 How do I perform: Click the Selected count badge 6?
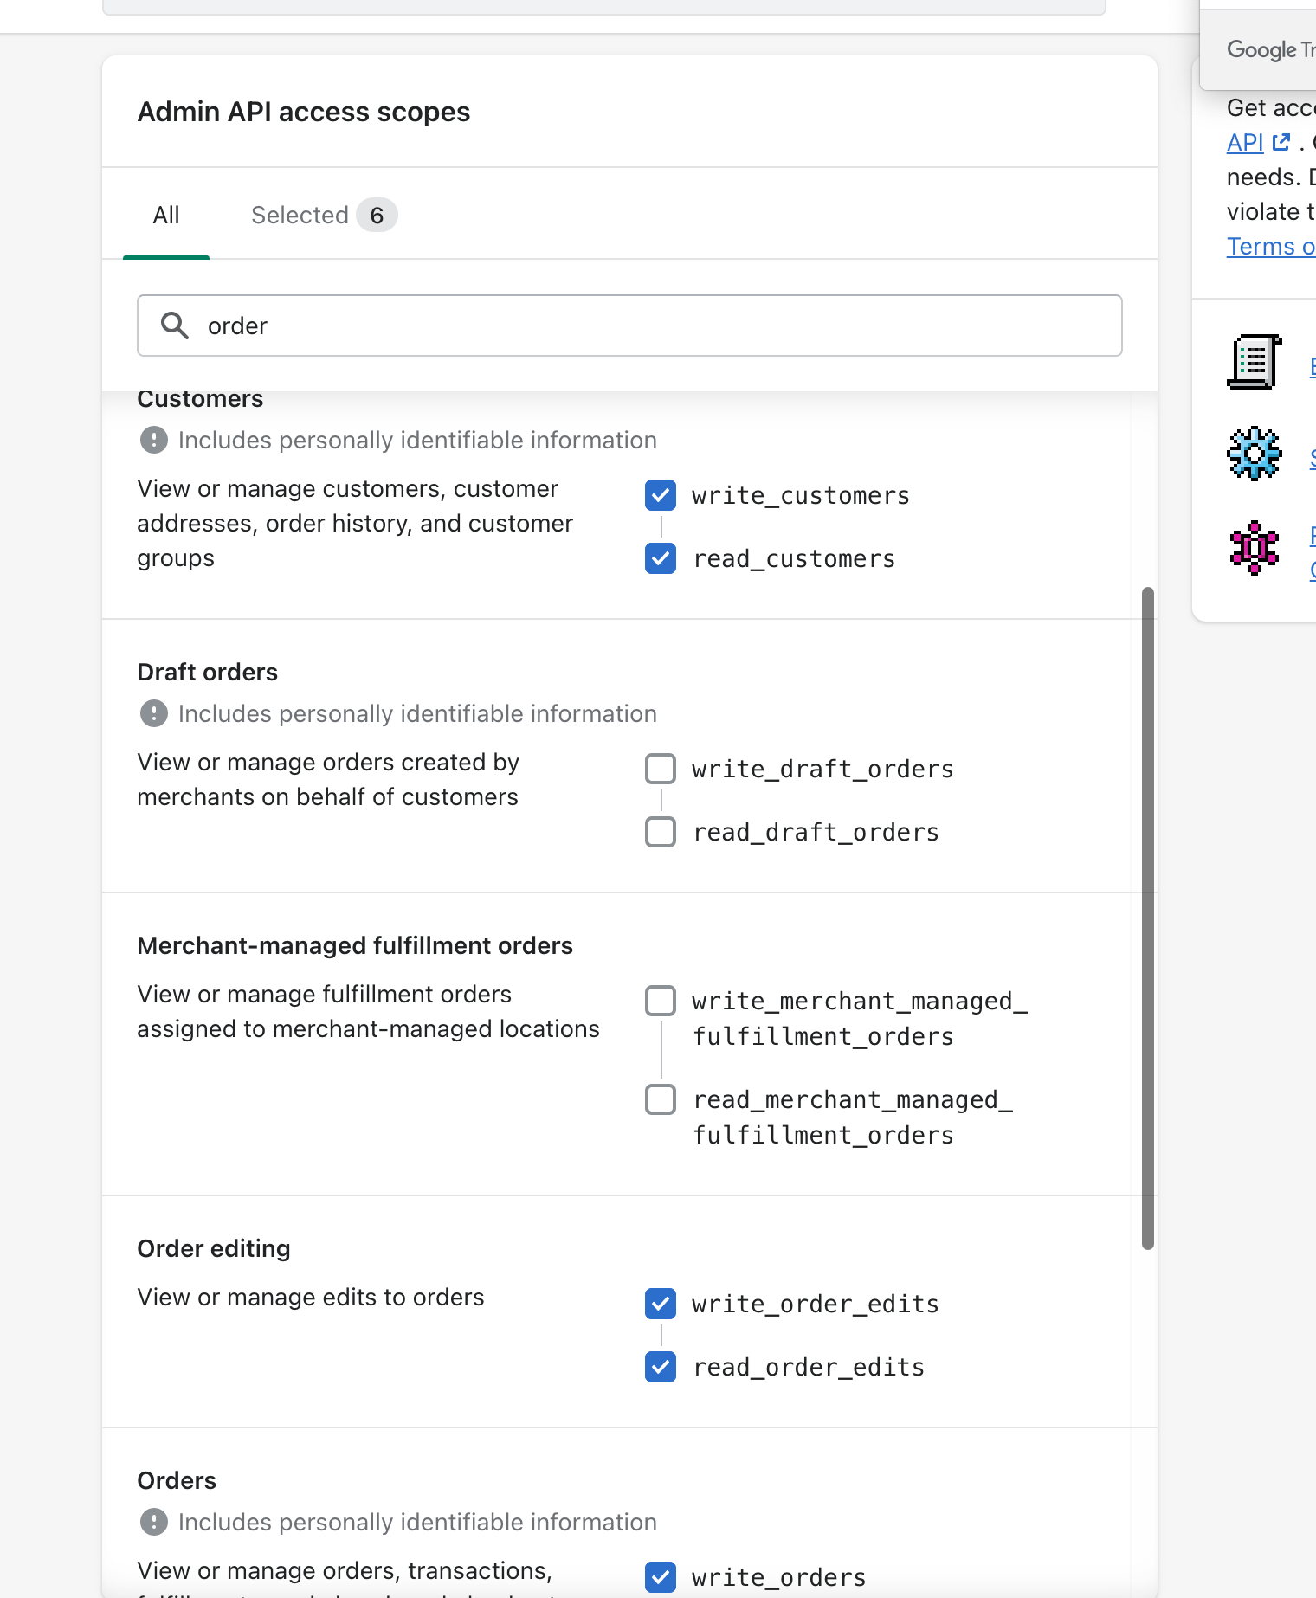(x=377, y=215)
